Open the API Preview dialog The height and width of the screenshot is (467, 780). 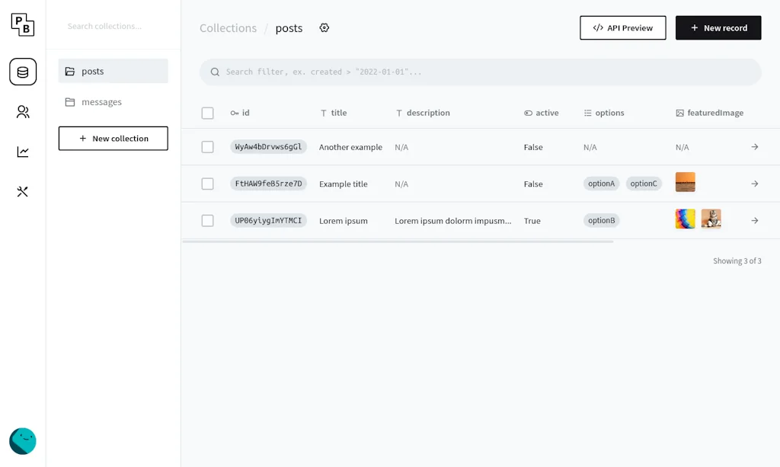(x=622, y=27)
